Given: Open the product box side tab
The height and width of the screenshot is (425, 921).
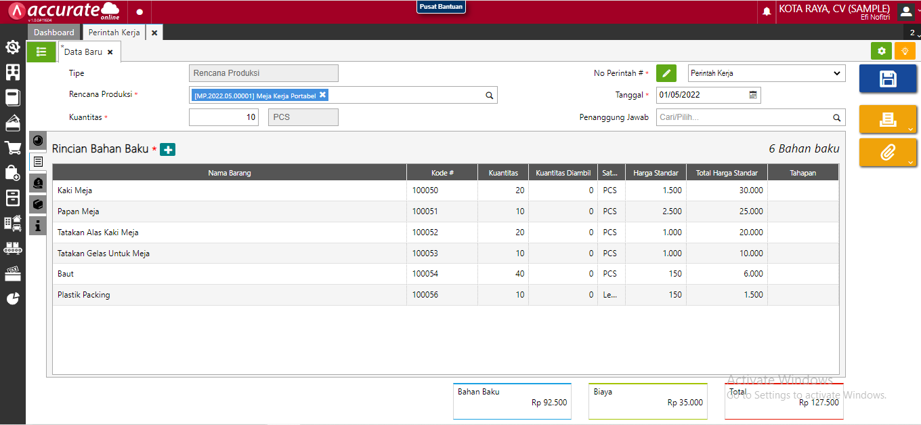Looking at the screenshot, I should click(x=38, y=204).
